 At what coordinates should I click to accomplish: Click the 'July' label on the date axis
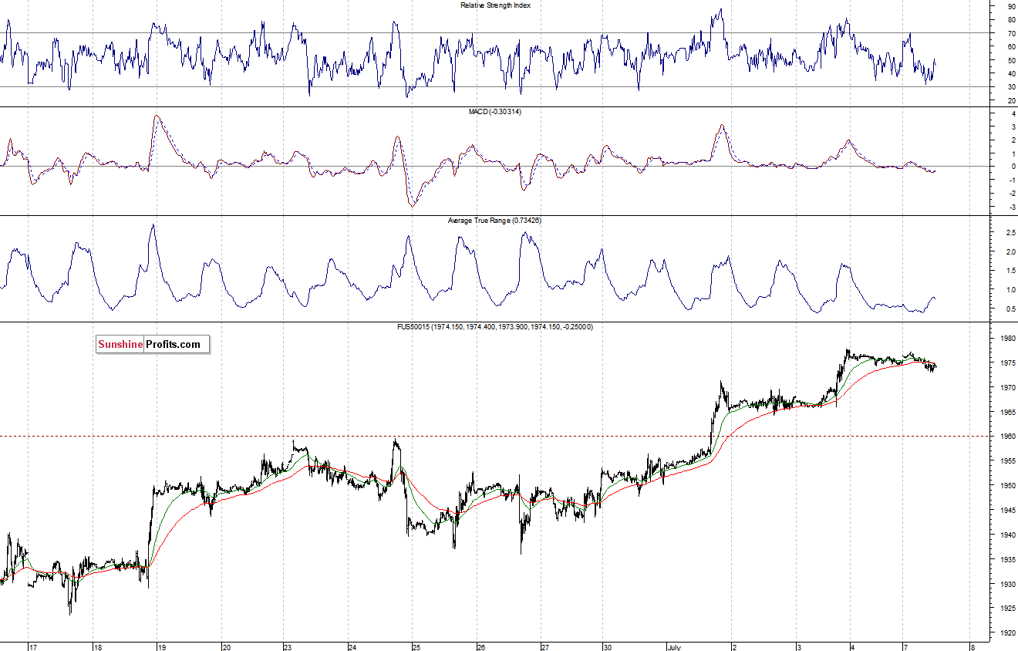click(672, 646)
